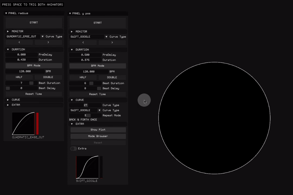The width and height of the screenshot is (293, 195).
Task: Collapse DURATION section in radius panel
Action: click(34, 49)
